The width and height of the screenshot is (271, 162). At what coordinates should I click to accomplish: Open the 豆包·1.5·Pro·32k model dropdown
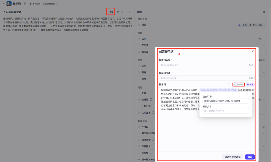(251, 25)
